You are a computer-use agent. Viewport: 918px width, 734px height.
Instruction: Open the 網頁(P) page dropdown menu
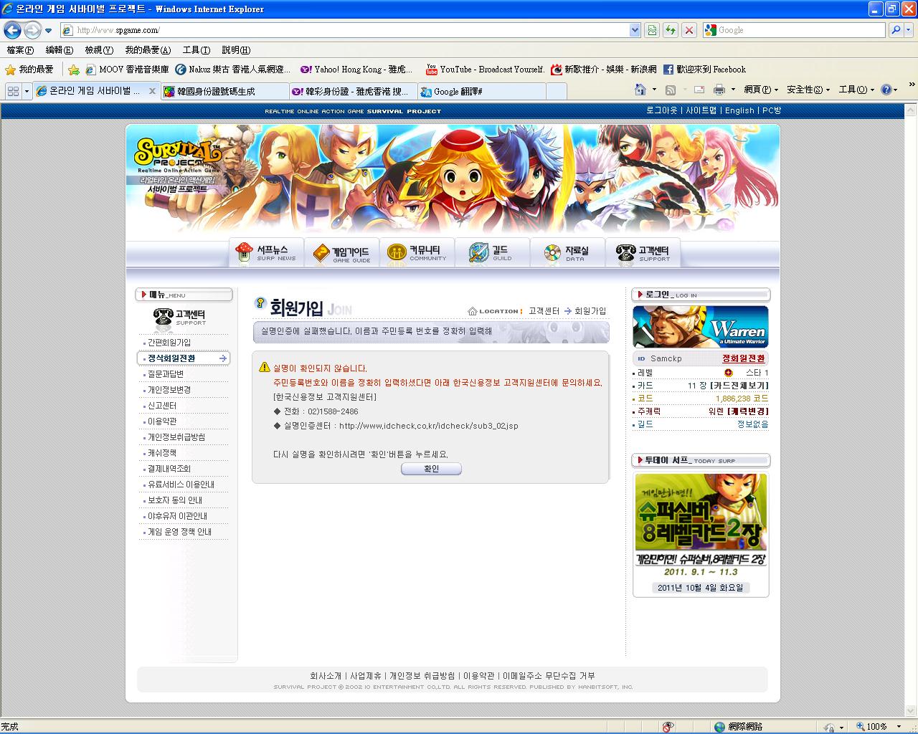(x=761, y=90)
